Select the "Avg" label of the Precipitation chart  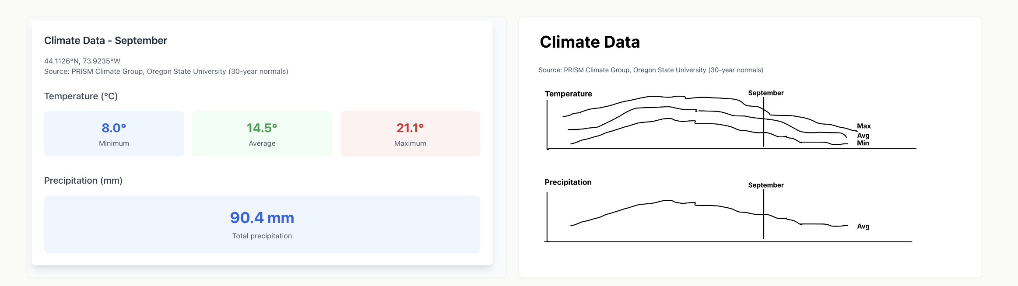pyautogui.click(x=863, y=226)
